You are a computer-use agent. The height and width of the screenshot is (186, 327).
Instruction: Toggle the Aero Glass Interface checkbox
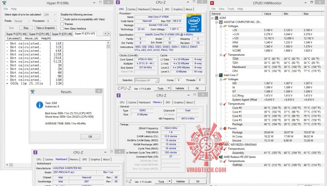point(62,29)
